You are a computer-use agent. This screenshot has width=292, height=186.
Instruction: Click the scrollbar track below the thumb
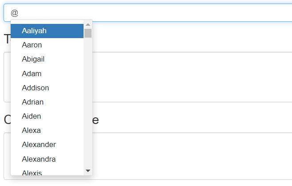(x=88, y=102)
